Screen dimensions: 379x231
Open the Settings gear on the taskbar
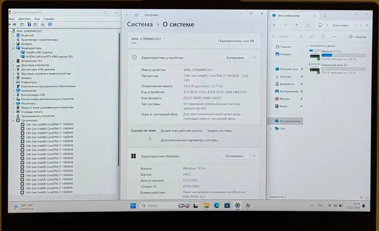tap(237, 205)
